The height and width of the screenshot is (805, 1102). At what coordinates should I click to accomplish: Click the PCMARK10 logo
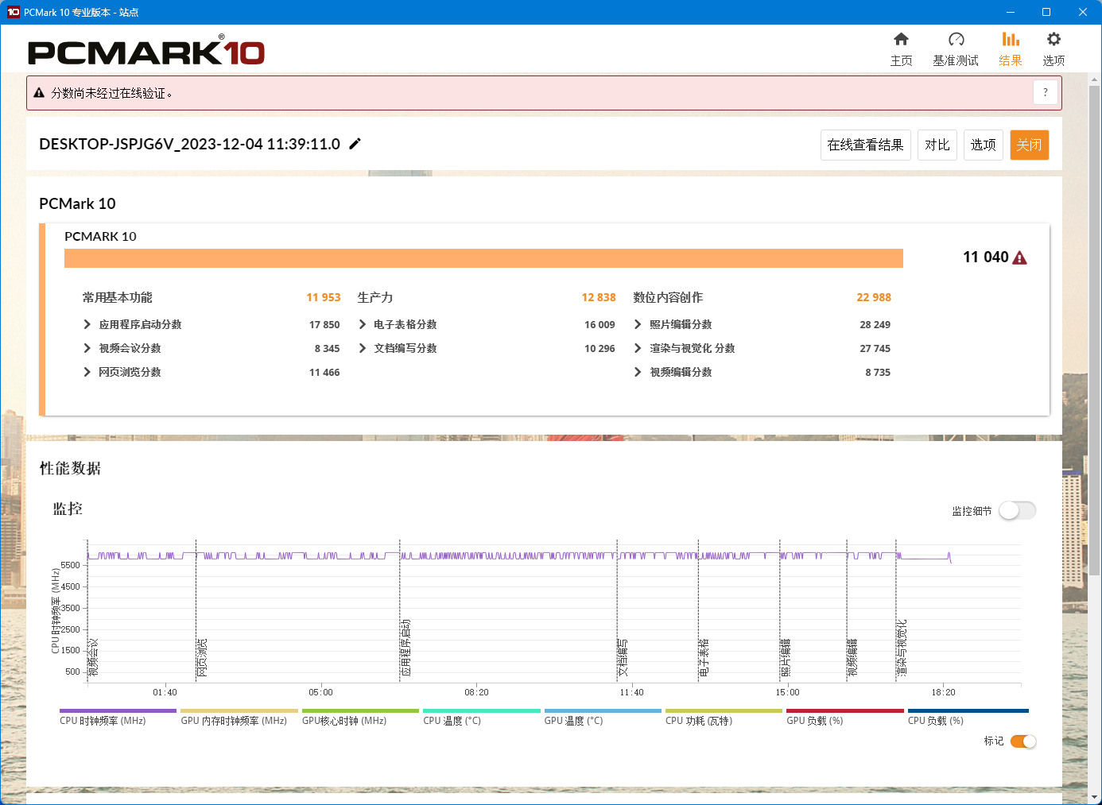click(146, 52)
